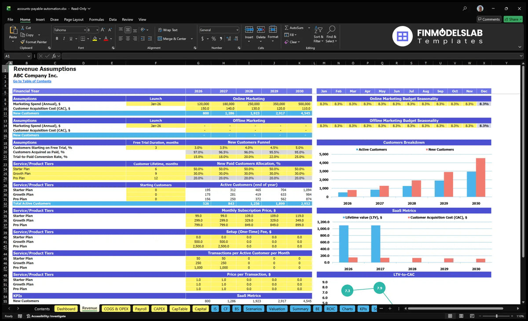Apply Percent Style icon
This screenshot has width=528, height=321.
[214, 39]
